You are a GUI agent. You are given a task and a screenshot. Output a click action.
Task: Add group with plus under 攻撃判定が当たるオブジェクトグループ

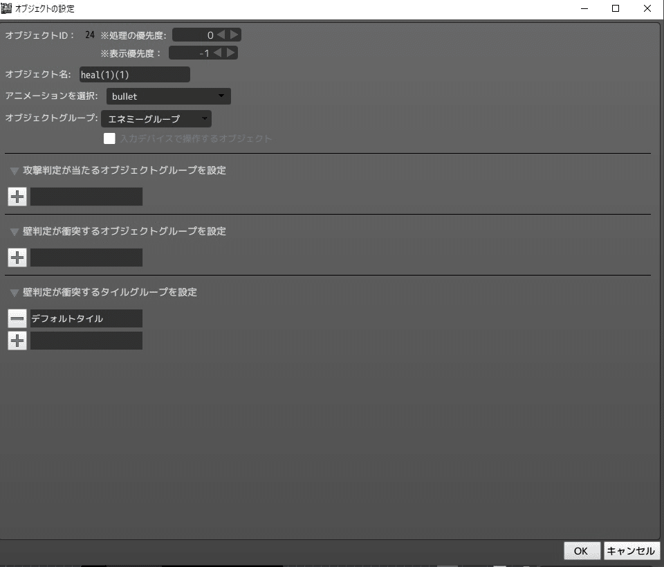tap(17, 197)
